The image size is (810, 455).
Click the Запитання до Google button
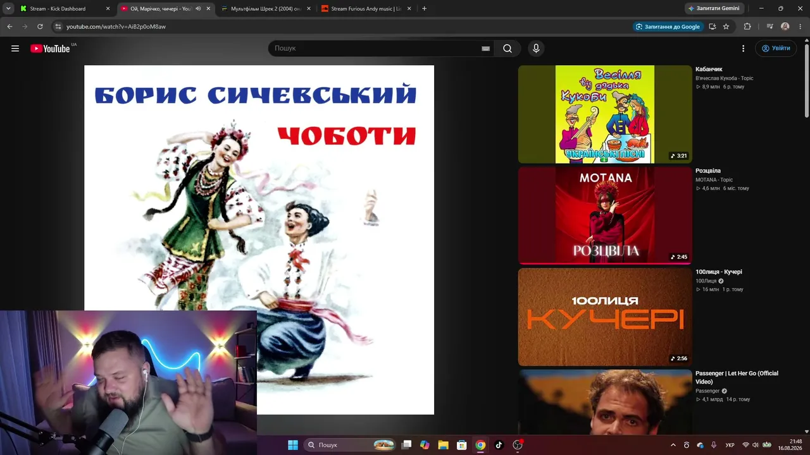[668, 27]
